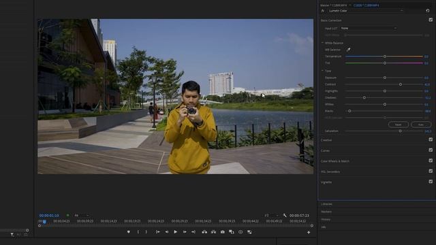This screenshot has height=245, width=436.
Task: Adjust the Tint slider handle
Action: tap(385, 63)
